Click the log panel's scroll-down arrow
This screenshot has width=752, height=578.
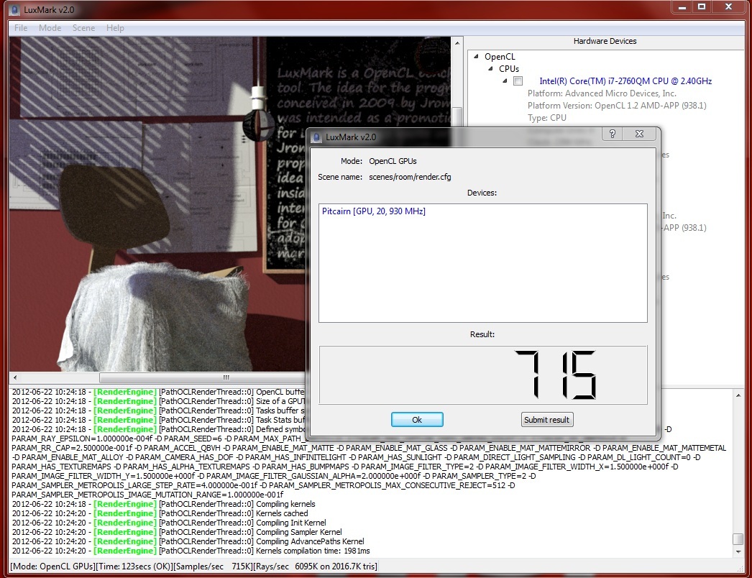coord(738,552)
